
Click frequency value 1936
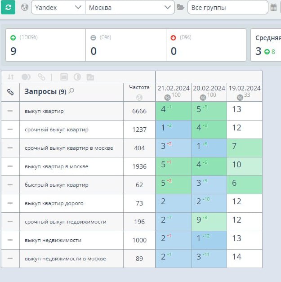pyautogui.click(x=139, y=166)
